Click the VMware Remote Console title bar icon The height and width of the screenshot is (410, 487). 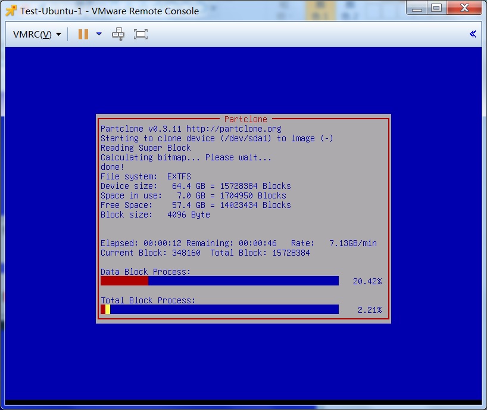coord(10,11)
